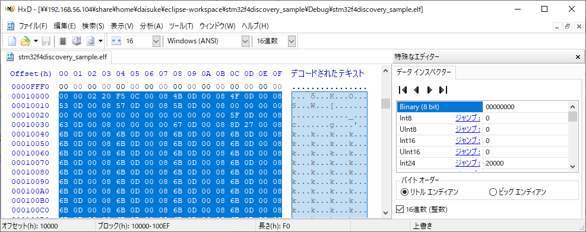This screenshot has width=586, height=232.
Task: Click status bar ブロック(h): 10000-100EF
Action: pyautogui.click(x=134, y=225)
